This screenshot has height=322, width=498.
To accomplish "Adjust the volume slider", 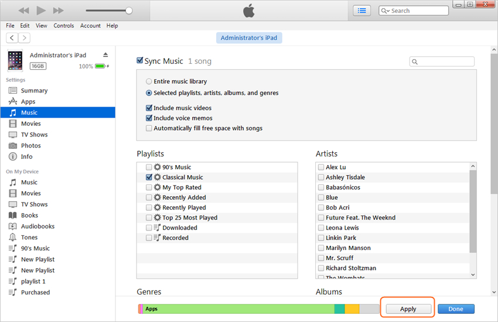I will (x=129, y=11).
